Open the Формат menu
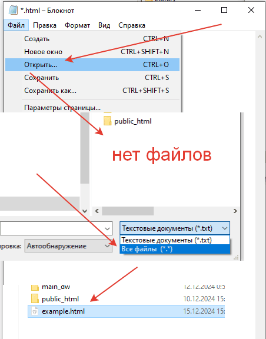Viewport: 266px width, 339px height. pyautogui.click(x=77, y=25)
